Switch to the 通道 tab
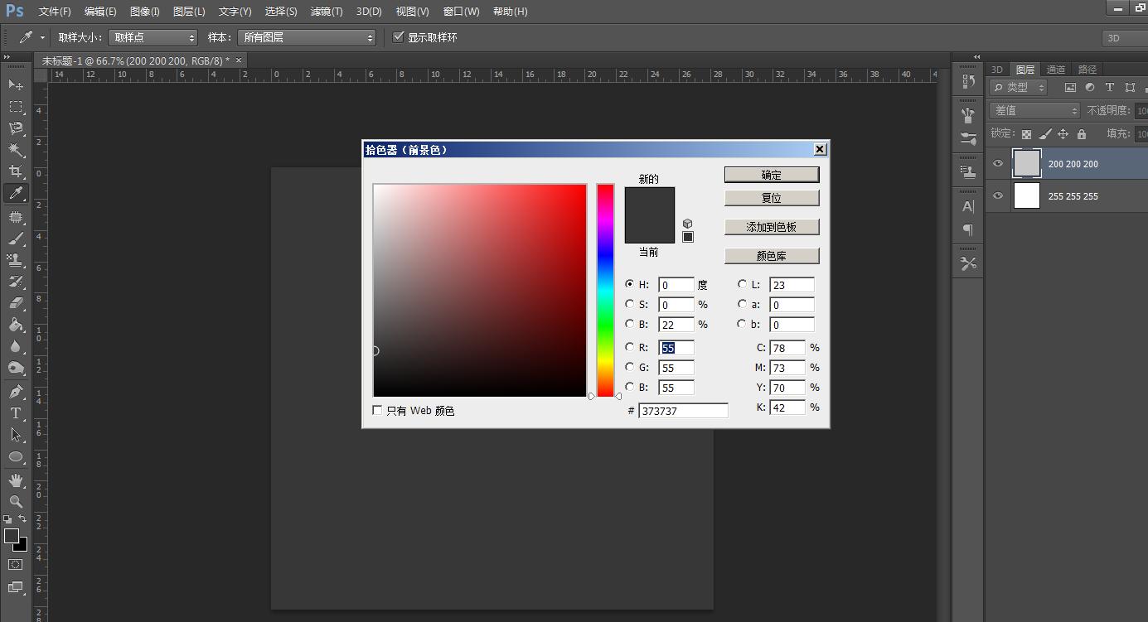The image size is (1148, 622). [1055, 70]
